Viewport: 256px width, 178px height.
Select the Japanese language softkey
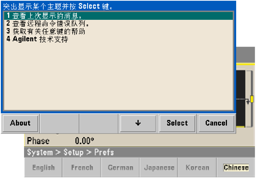click(158, 167)
